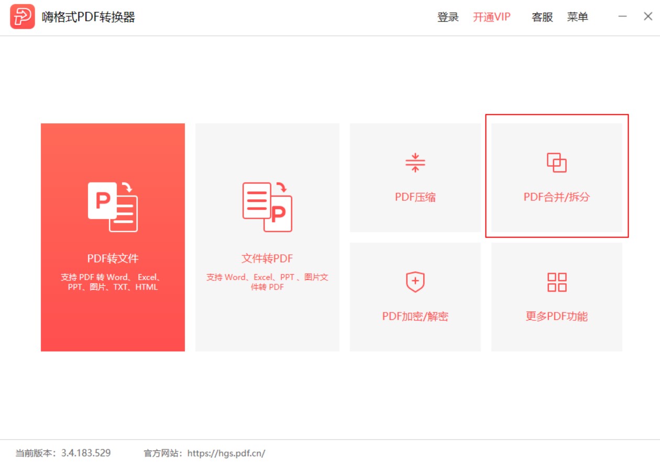Choose the PDF加密/解密 label
660x463 pixels.
(415, 316)
